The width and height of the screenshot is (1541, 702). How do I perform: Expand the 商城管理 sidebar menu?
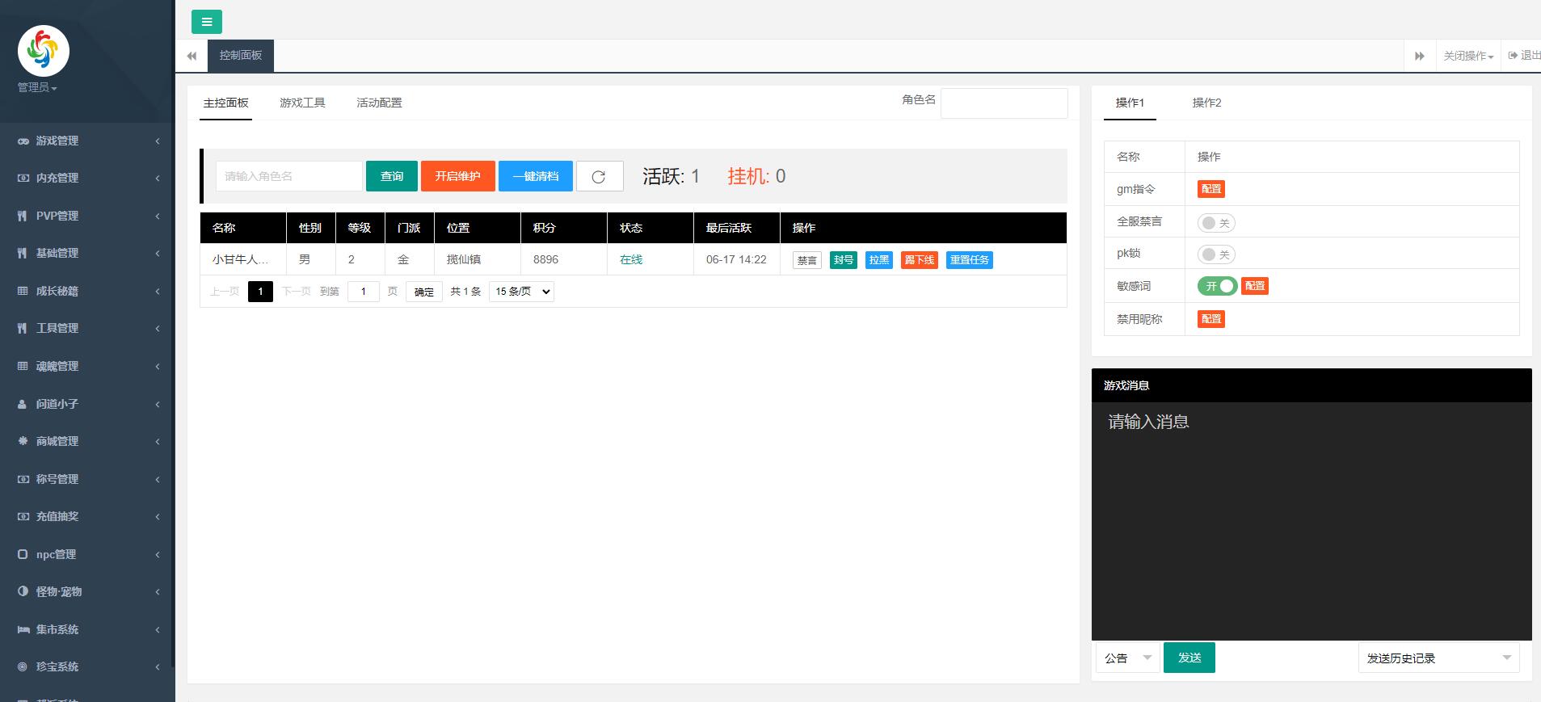[x=87, y=441]
